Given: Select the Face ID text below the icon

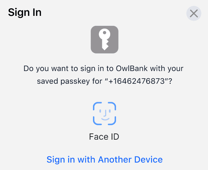Looking at the screenshot, I should pos(104,137).
